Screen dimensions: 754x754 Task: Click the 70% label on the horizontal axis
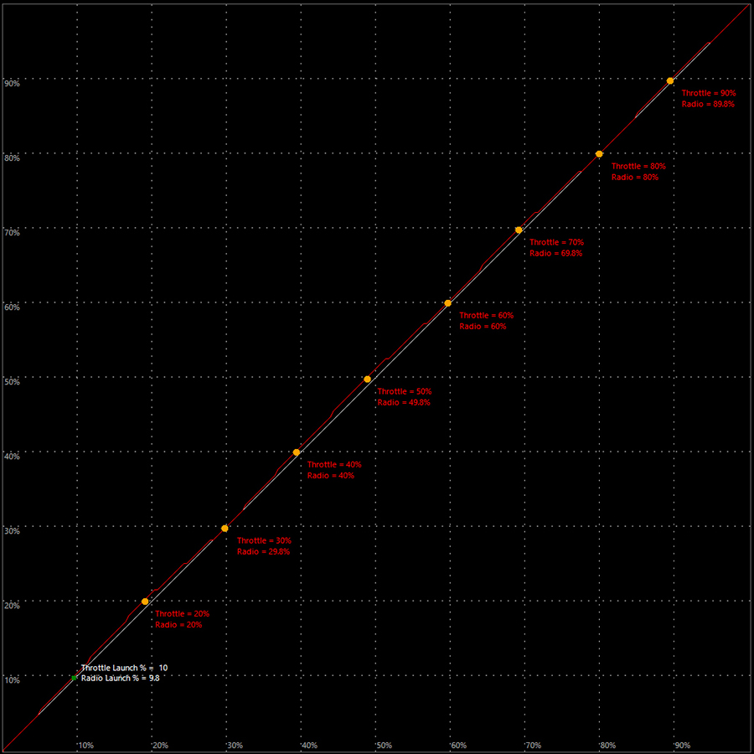534,746
